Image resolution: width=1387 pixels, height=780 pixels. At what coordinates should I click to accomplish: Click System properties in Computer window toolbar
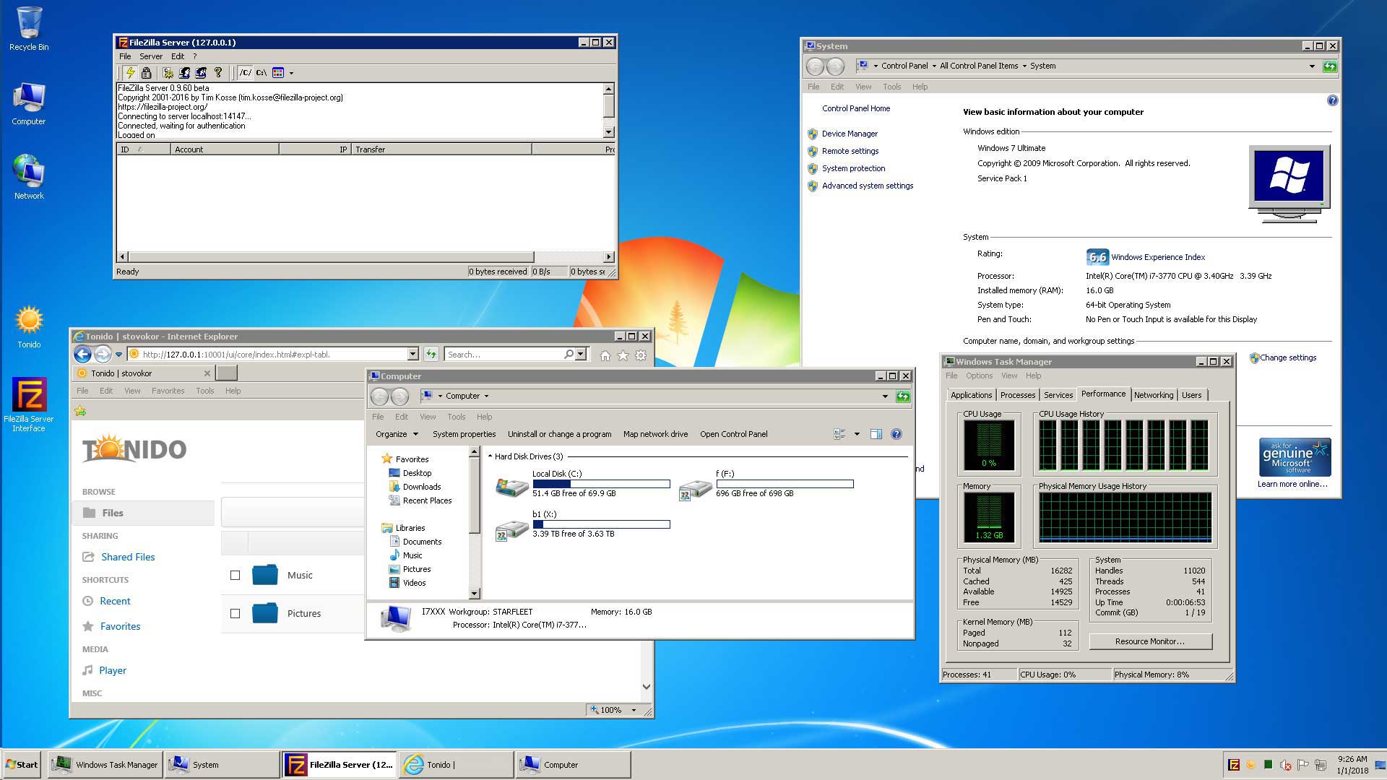(x=464, y=434)
